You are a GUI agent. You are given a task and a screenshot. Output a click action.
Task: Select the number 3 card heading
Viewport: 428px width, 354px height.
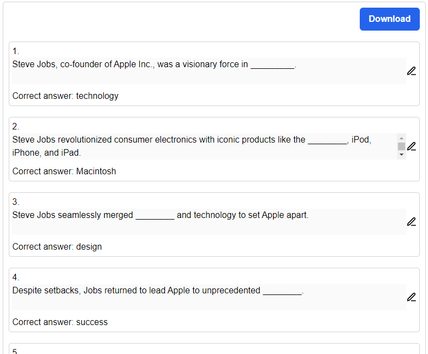point(15,202)
